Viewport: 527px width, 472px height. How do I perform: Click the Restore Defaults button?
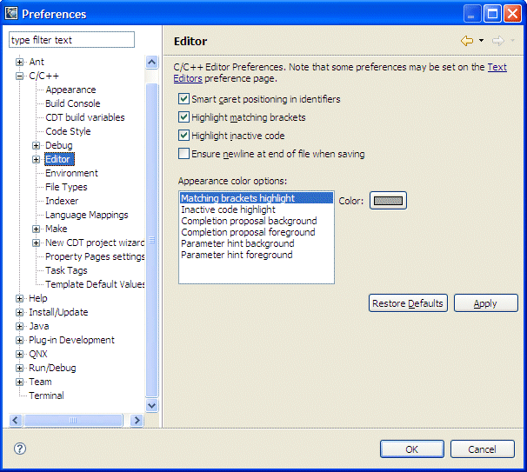click(408, 303)
